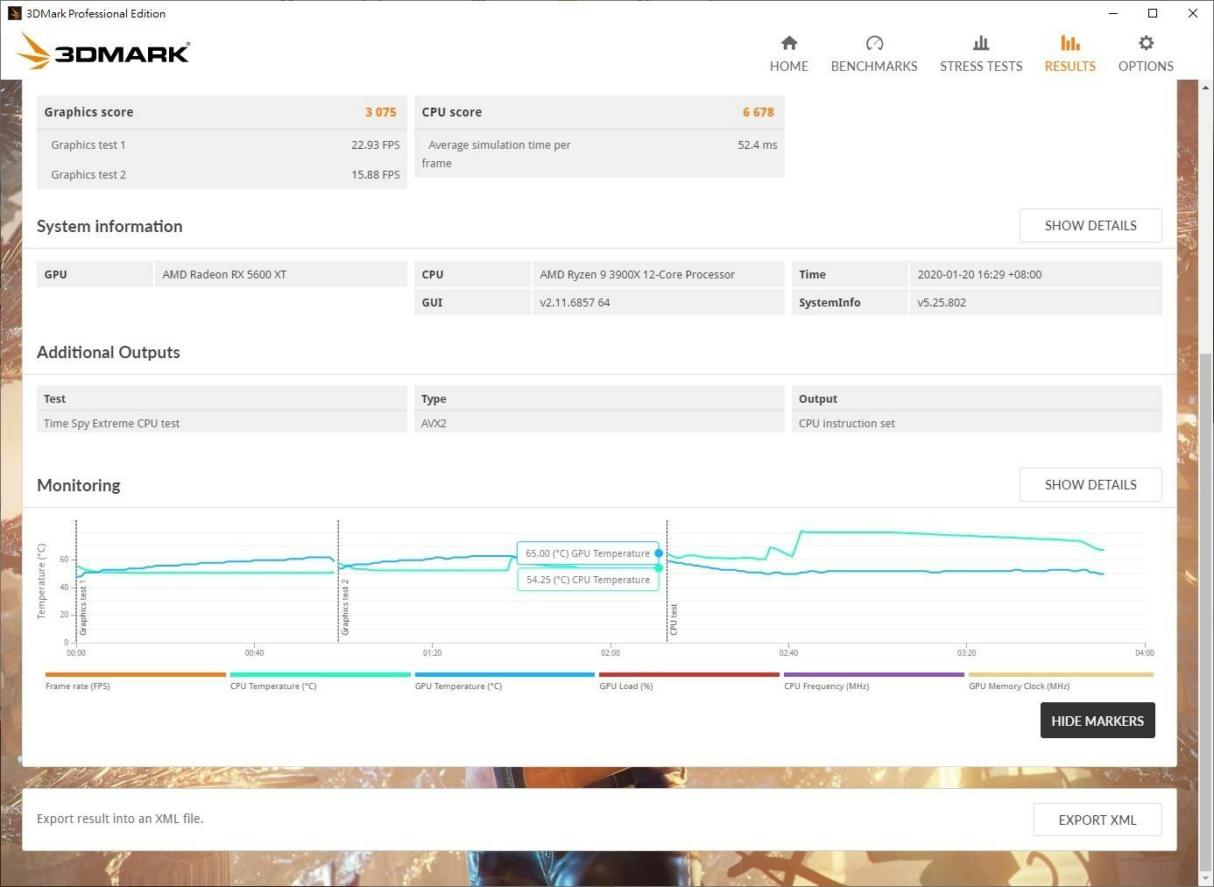The width and height of the screenshot is (1214, 887).
Task: Click the scrollbar down arrow
Action: 1206,877
